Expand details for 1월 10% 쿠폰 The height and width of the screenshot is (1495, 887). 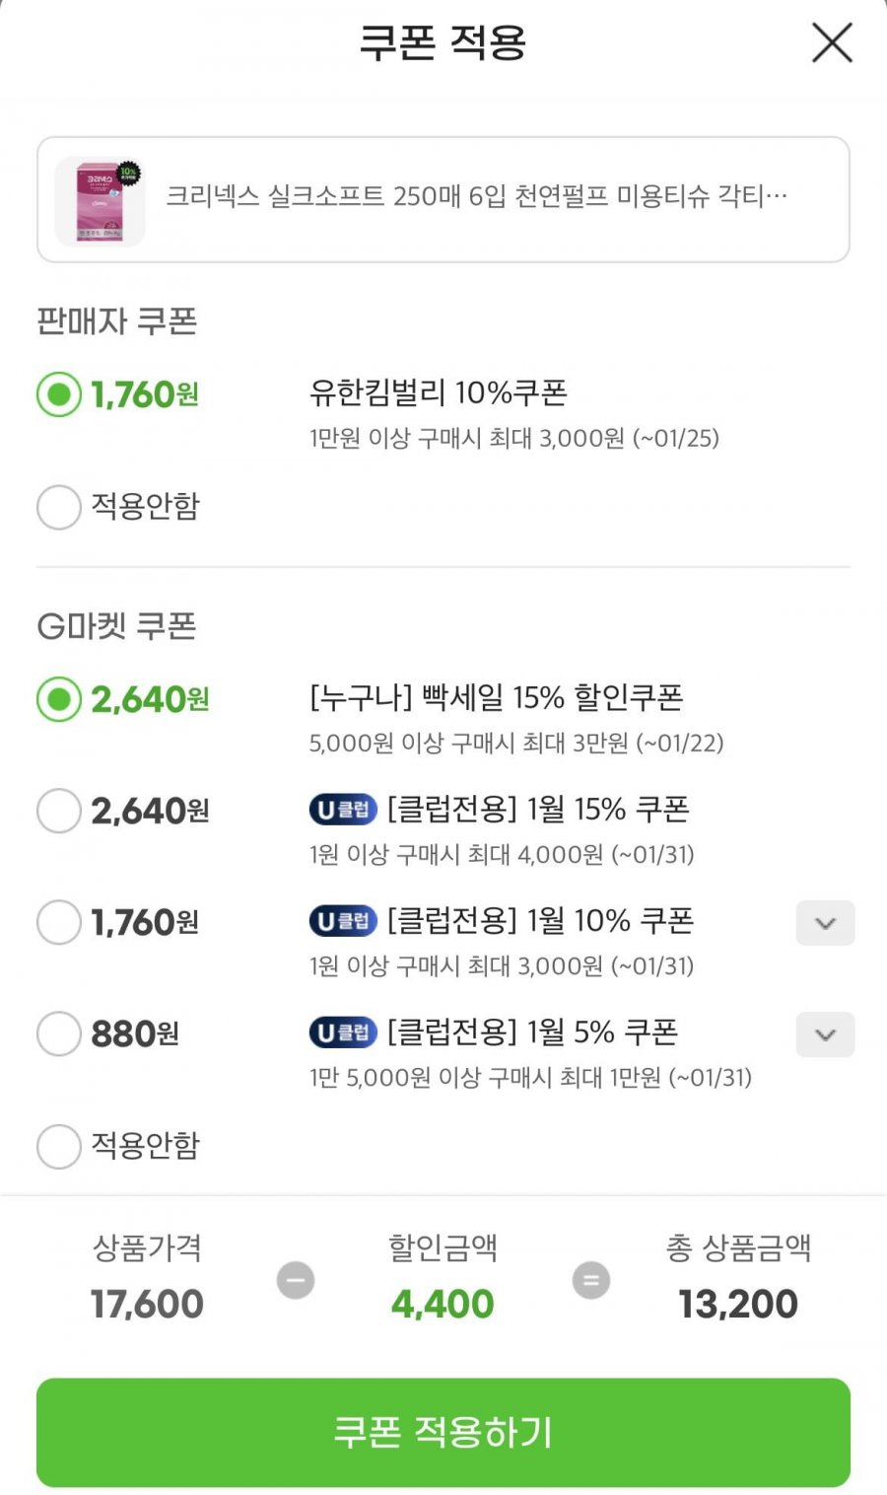point(825,923)
